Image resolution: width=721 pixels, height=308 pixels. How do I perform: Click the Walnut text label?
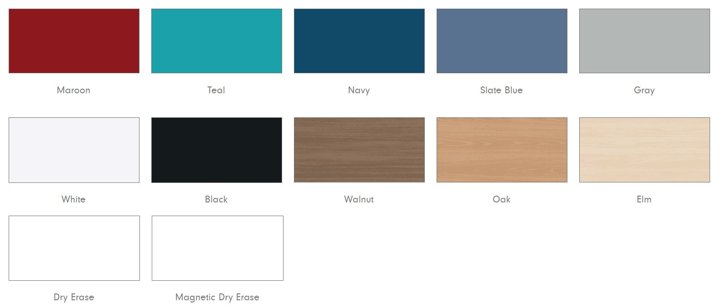click(x=359, y=199)
